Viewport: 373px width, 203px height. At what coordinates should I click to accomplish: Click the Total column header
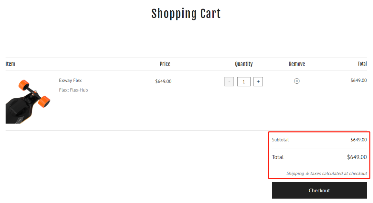pos(362,64)
